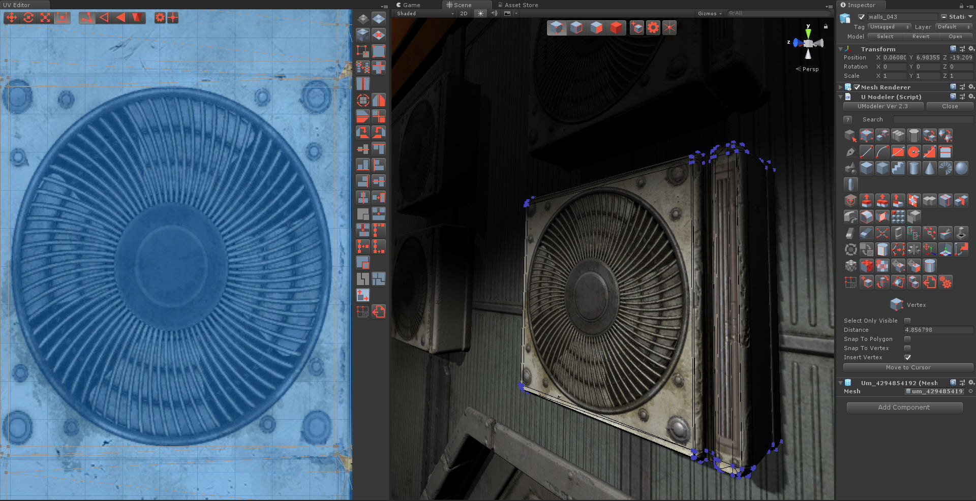
Task: Click the Model Open button
Action: coord(956,37)
